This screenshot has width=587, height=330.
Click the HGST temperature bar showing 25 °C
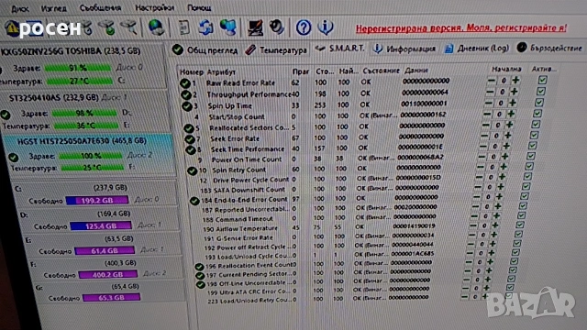93,167
